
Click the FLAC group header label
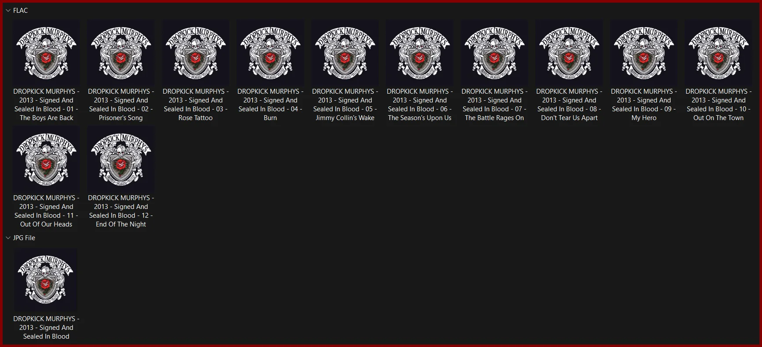pos(20,11)
